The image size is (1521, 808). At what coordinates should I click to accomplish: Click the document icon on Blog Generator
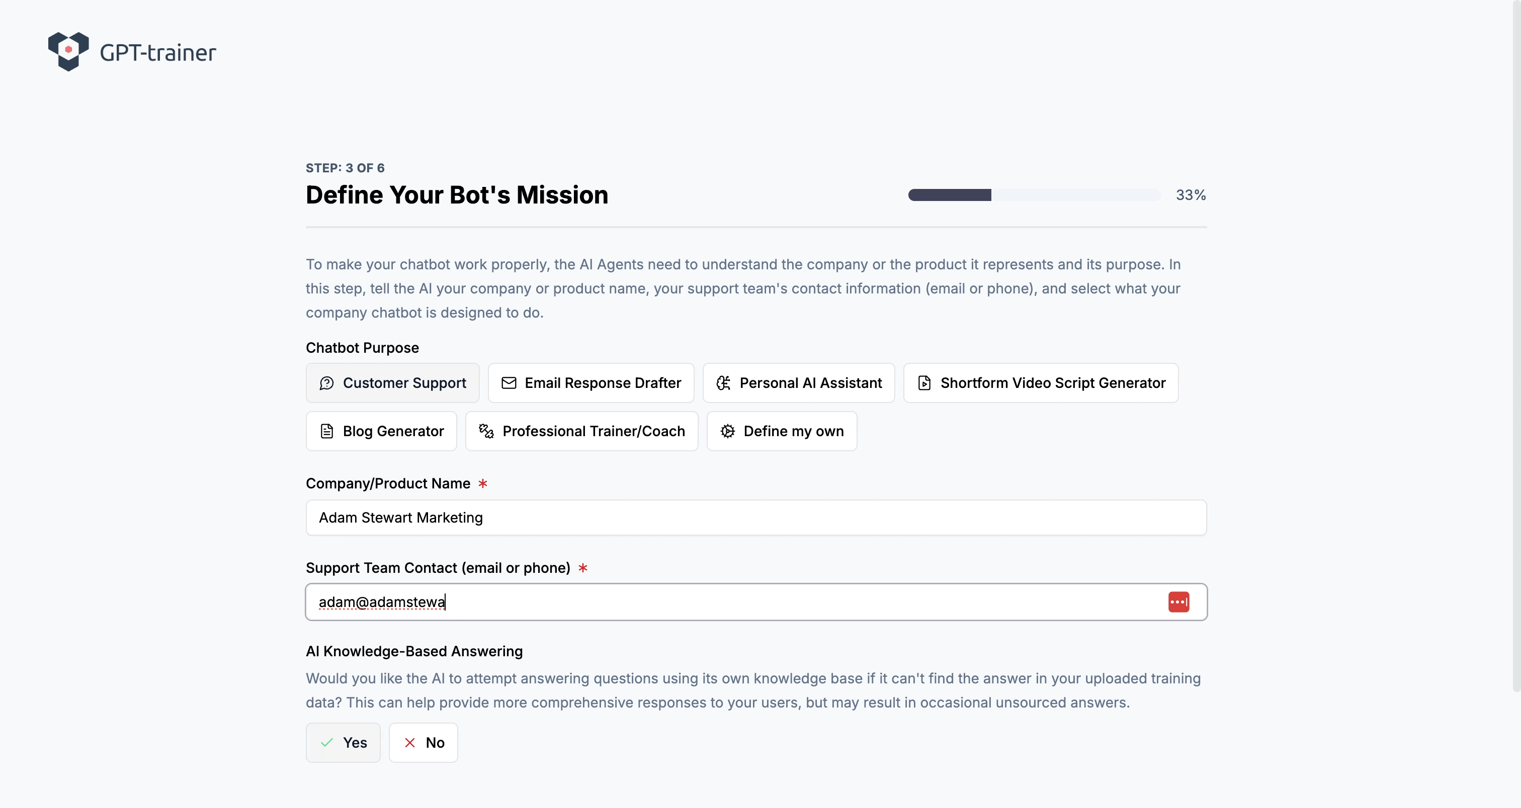coord(326,431)
